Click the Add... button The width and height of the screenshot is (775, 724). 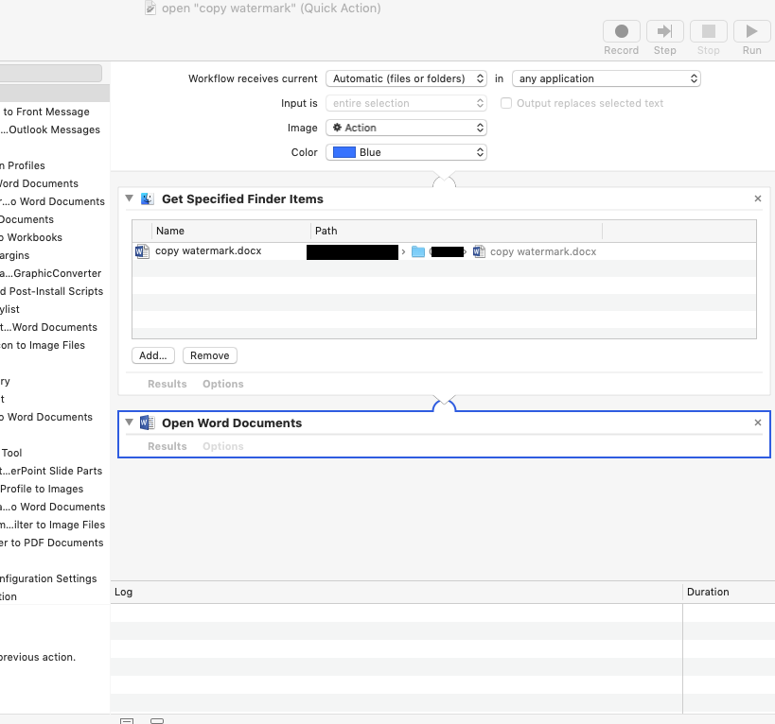152,356
